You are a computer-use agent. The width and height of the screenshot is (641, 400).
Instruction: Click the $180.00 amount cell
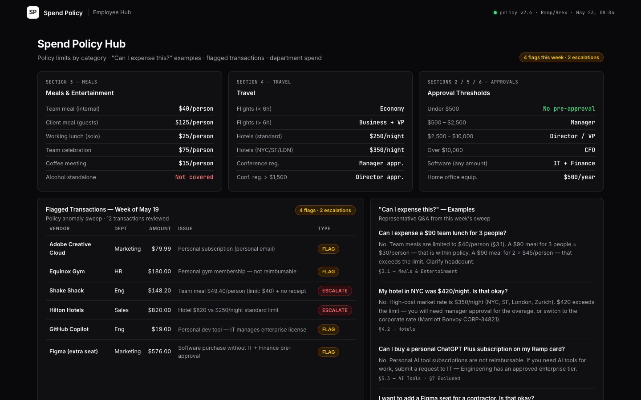click(x=159, y=272)
